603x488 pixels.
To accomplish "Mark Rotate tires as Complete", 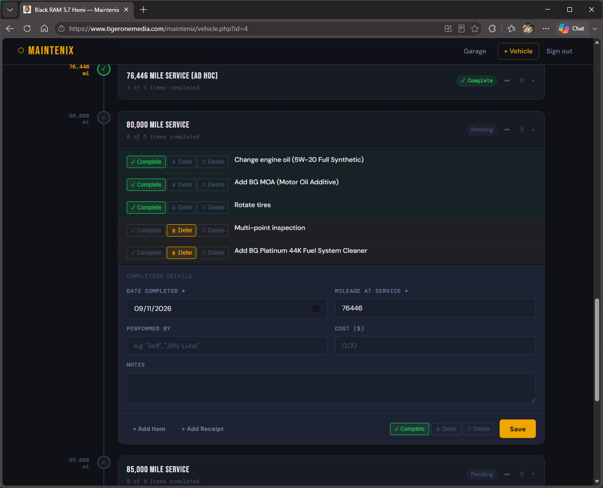I will click(146, 208).
